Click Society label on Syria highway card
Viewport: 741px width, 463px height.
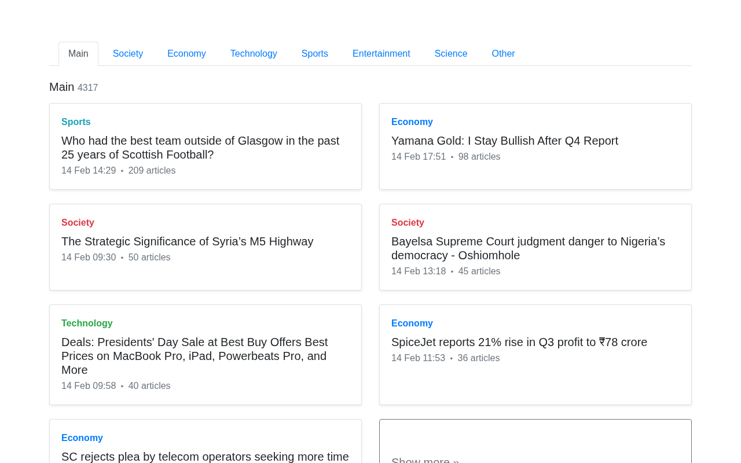click(x=78, y=223)
